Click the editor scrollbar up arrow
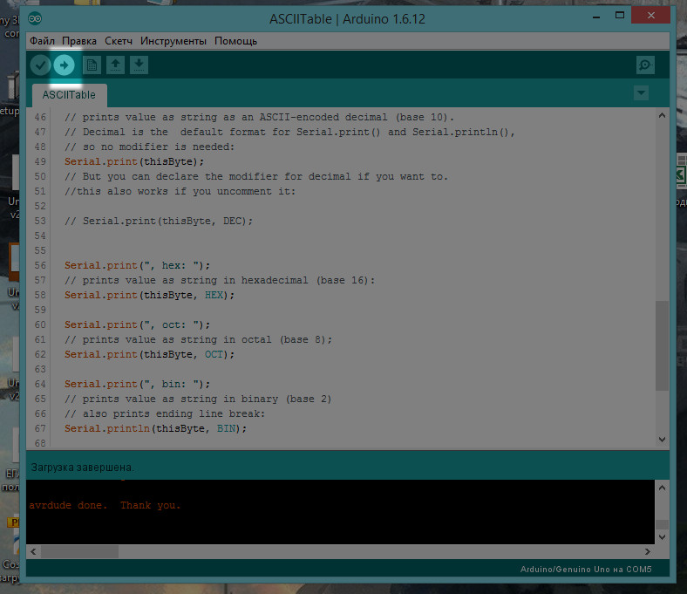This screenshot has width=687, height=594. [662, 116]
